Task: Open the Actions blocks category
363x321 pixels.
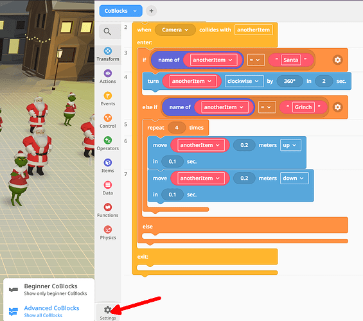Action: point(108,76)
